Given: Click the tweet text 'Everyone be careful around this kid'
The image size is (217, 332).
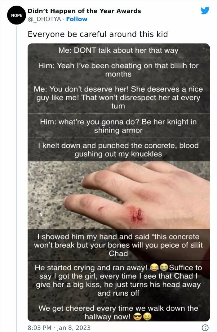Looking at the screenshot, I should pos(98,34).
